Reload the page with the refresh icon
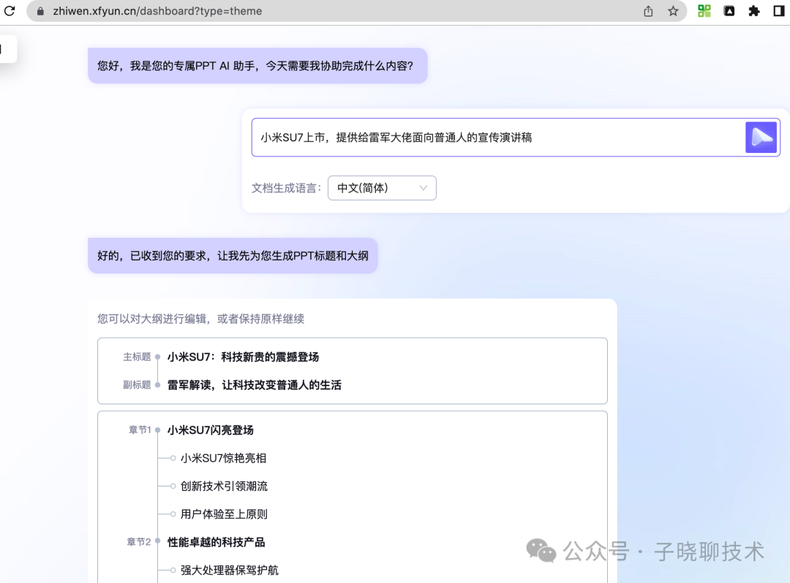This screenshot has height=583, width=790. coord(10,10)
